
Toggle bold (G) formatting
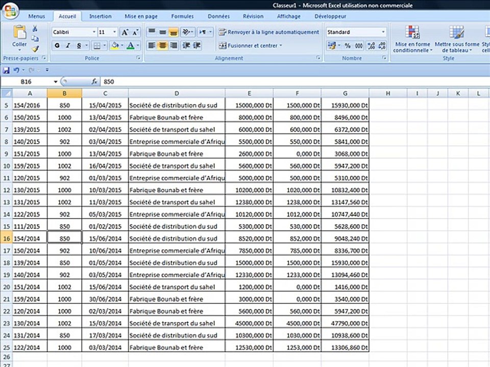click(x=57, y=45)
